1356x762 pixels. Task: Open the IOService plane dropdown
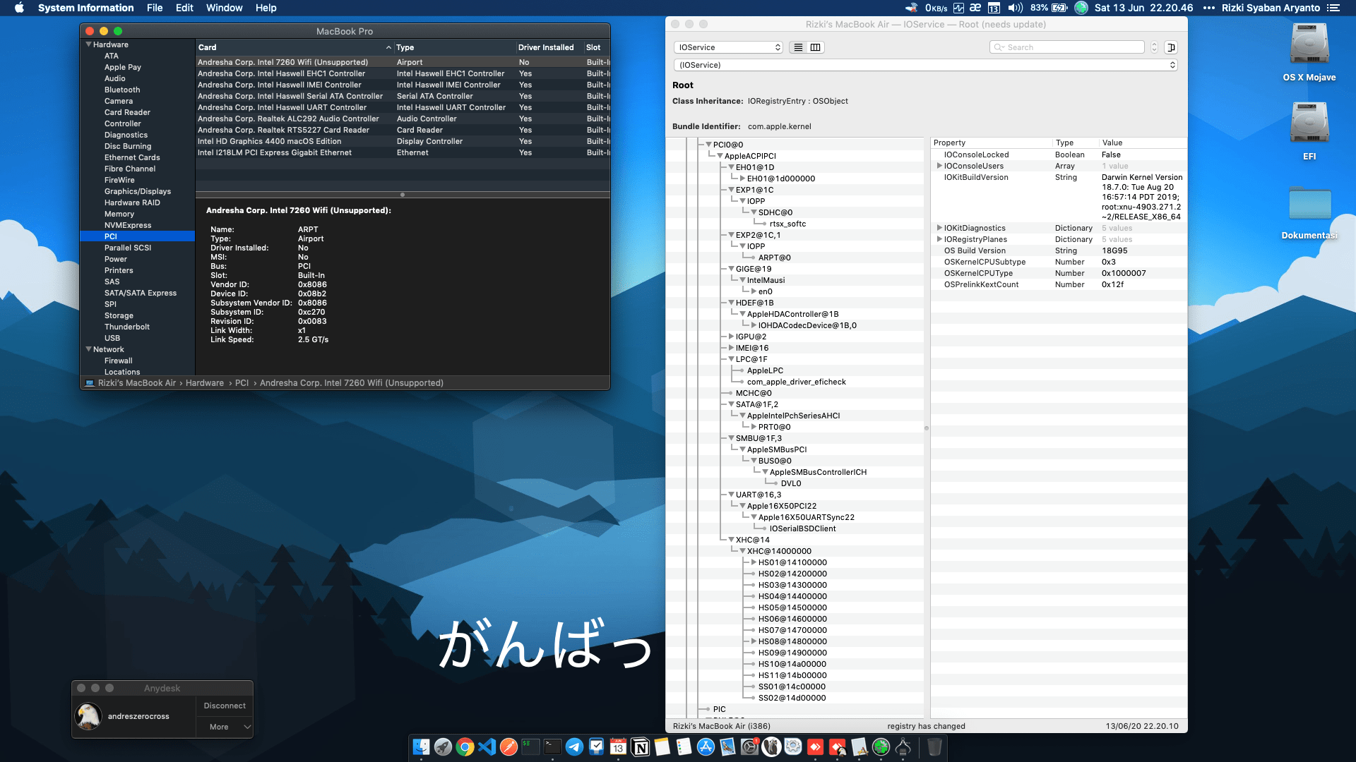728,47
